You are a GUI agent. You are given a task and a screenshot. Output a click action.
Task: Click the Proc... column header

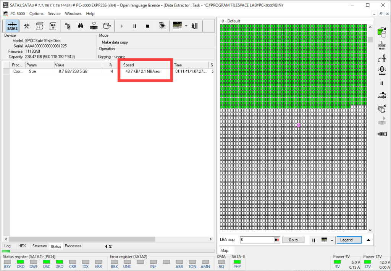[18, 65]
